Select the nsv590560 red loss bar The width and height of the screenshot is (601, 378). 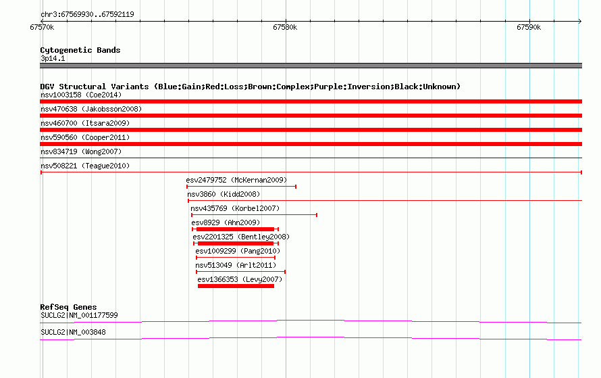point(311,144)
